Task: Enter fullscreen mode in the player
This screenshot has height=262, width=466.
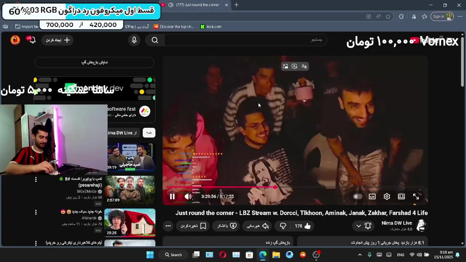Action: click(x=416, y=196)
